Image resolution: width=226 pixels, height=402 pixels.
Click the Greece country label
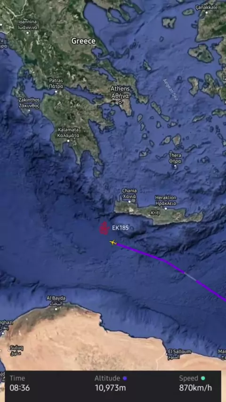pos(83,41)
